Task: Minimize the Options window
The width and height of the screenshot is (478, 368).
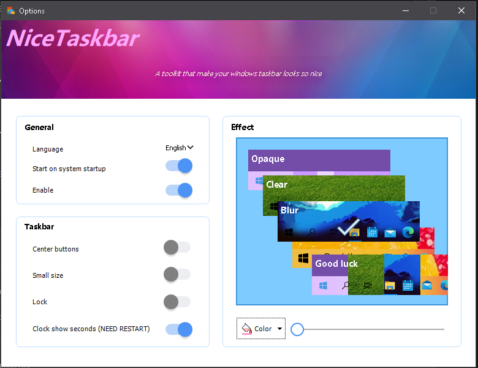Action: click(x=406, y=10)
